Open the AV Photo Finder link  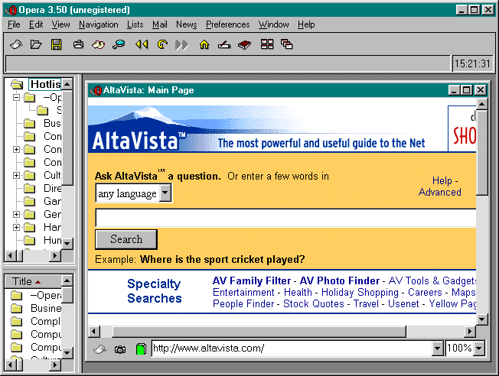(340, 280)
